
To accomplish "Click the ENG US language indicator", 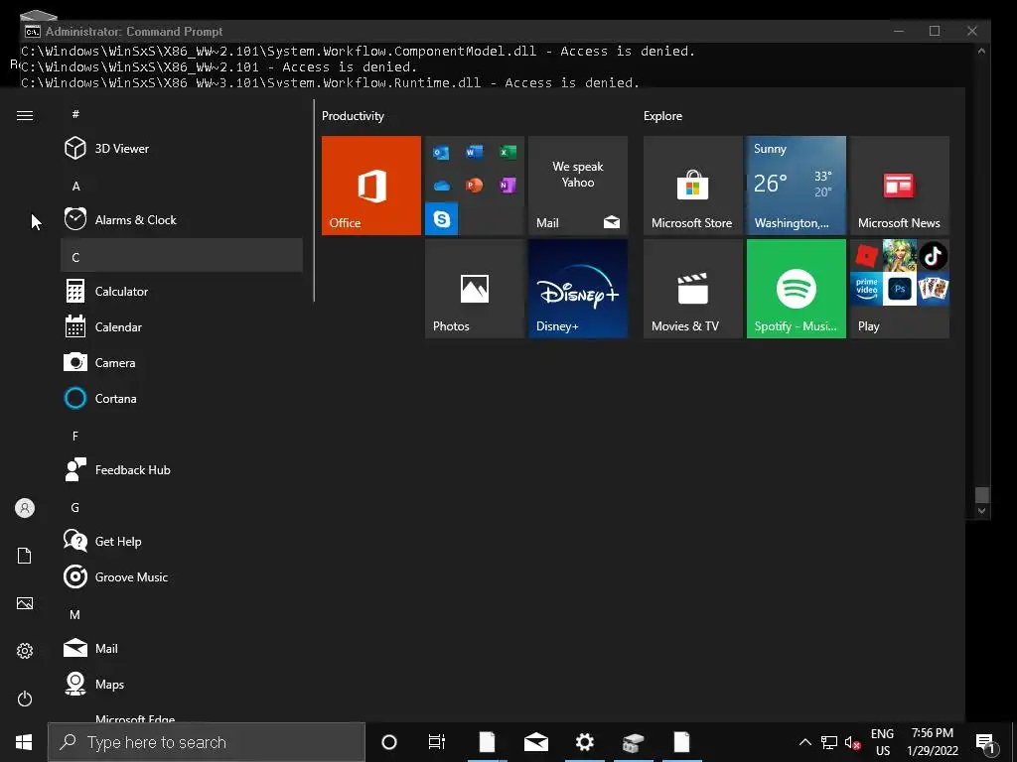I will 883,742.
